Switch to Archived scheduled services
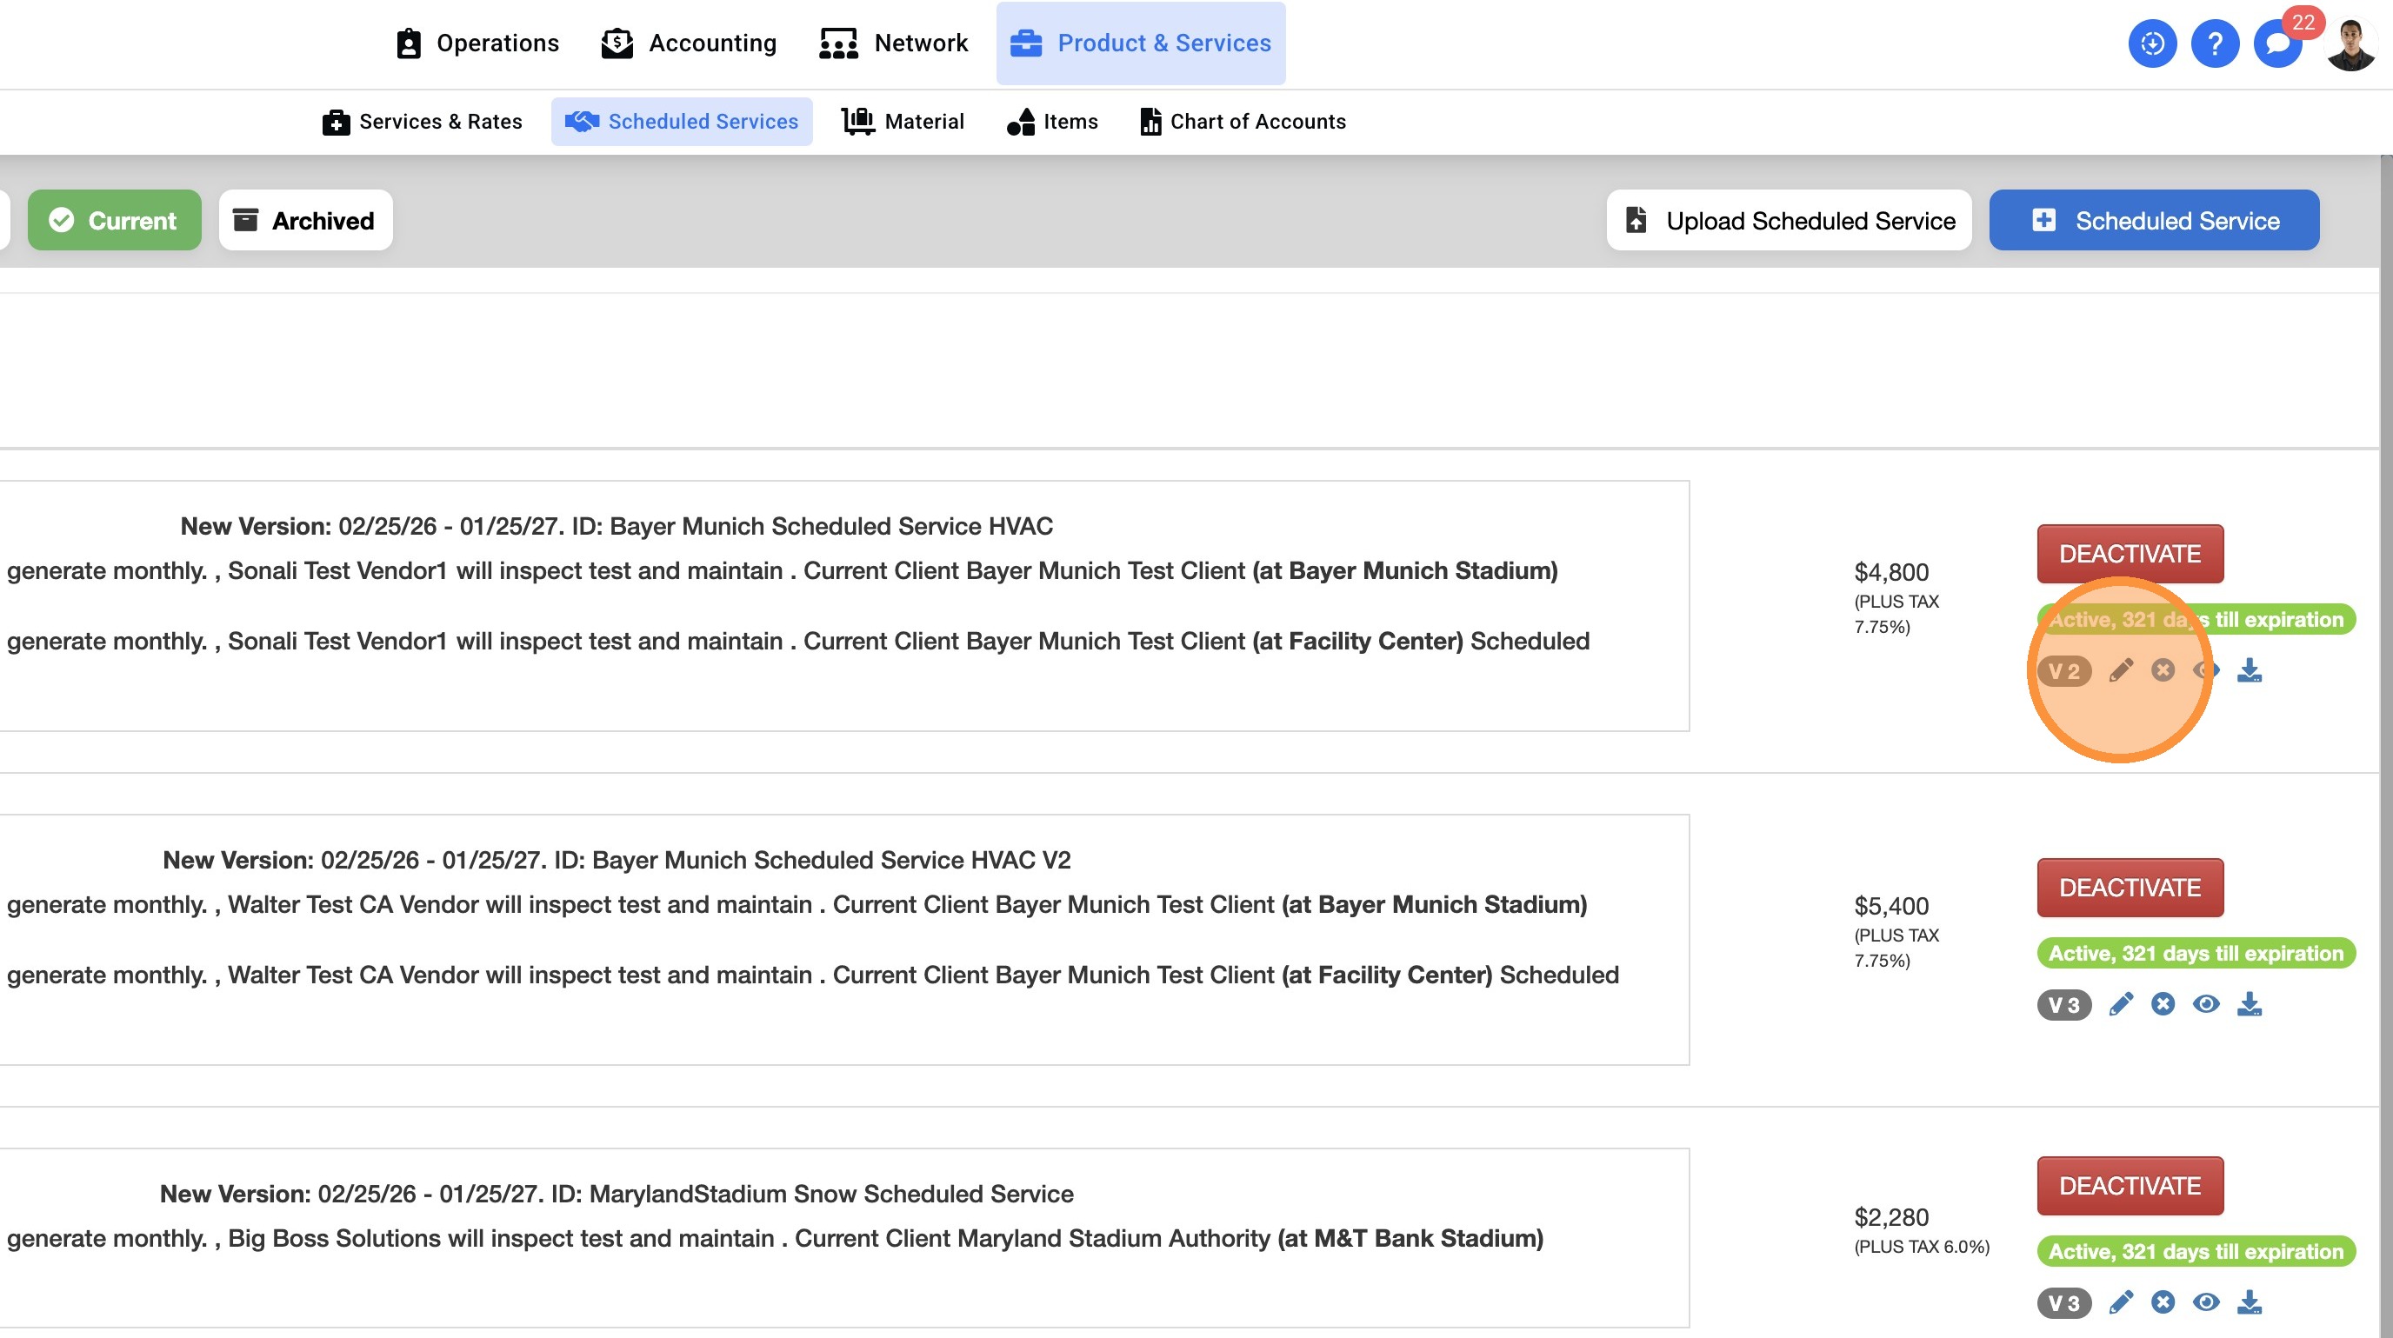 tap(304, 220)
